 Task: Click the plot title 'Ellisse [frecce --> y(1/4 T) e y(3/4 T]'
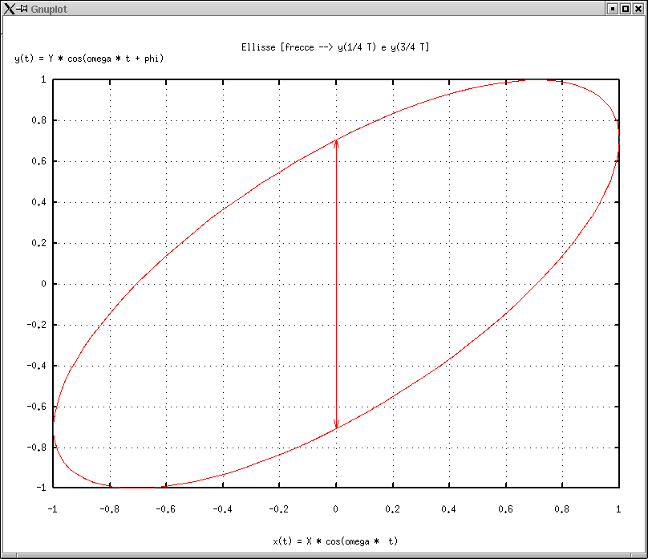coord(335,47)
